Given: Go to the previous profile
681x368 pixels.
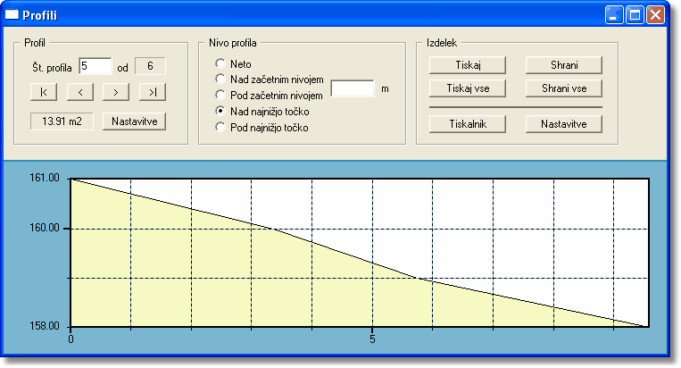Looking at the screenshot, I should [x=80, y=91].
